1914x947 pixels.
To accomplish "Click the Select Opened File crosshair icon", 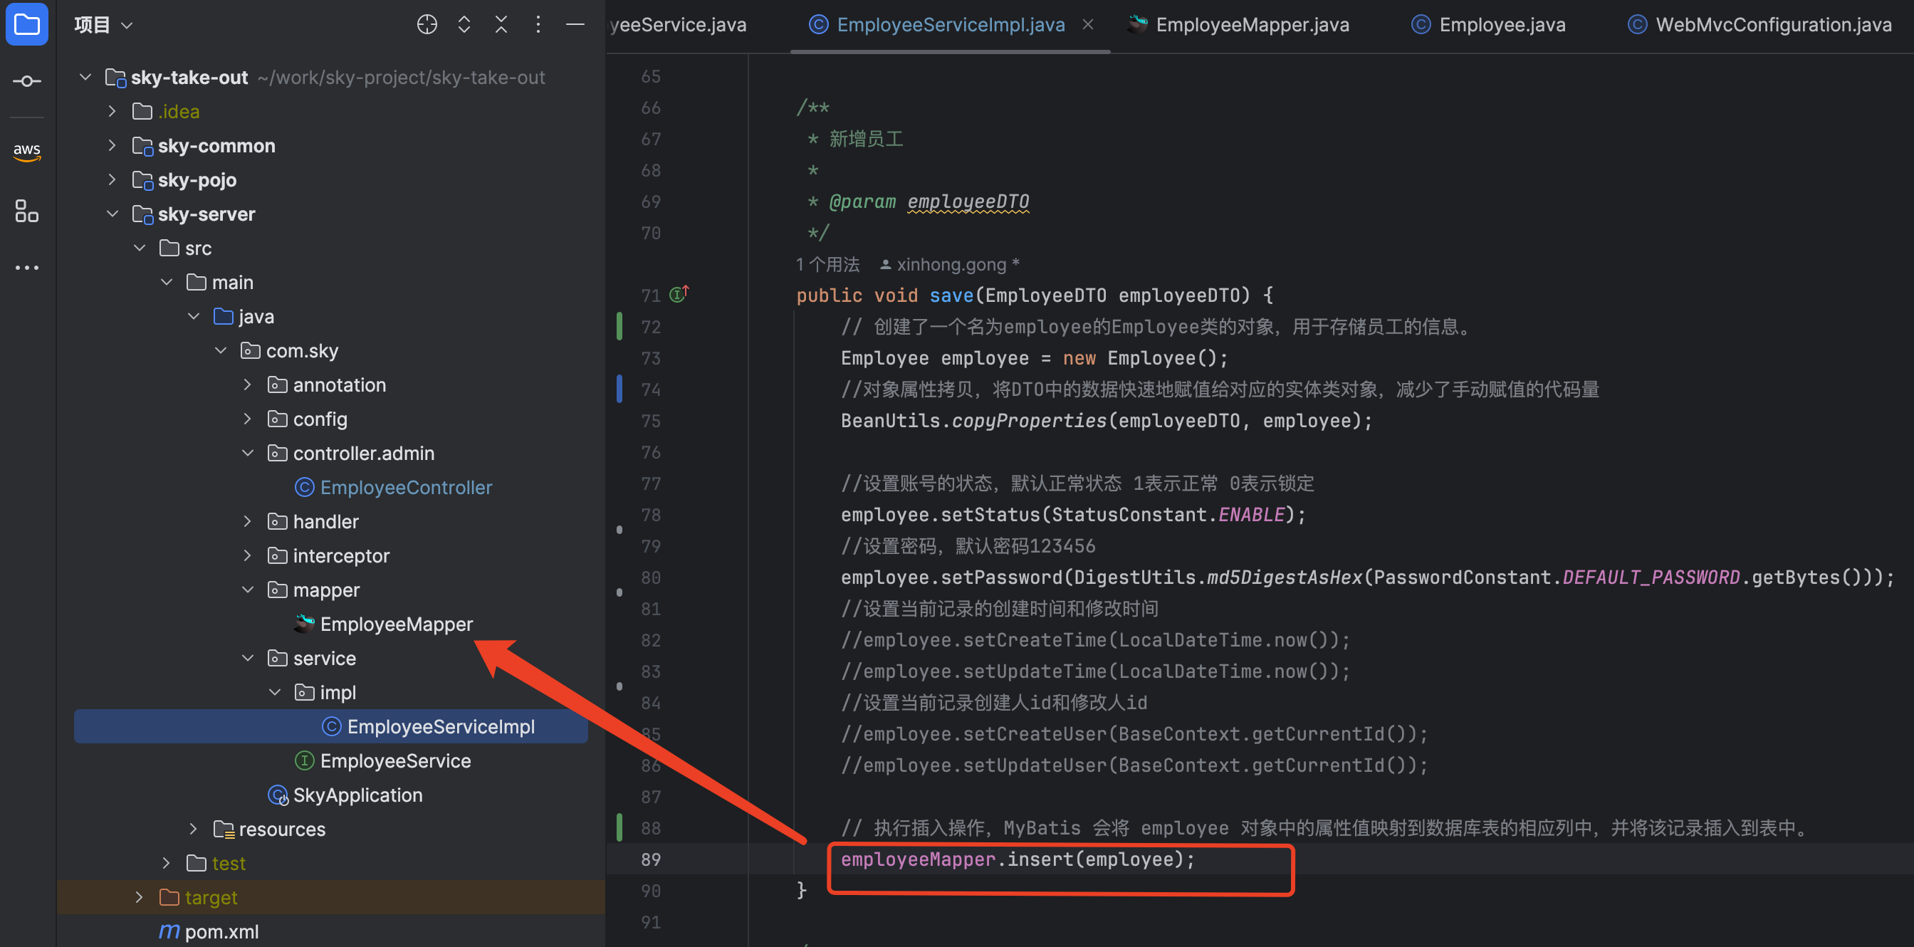I will coord(427,24).
